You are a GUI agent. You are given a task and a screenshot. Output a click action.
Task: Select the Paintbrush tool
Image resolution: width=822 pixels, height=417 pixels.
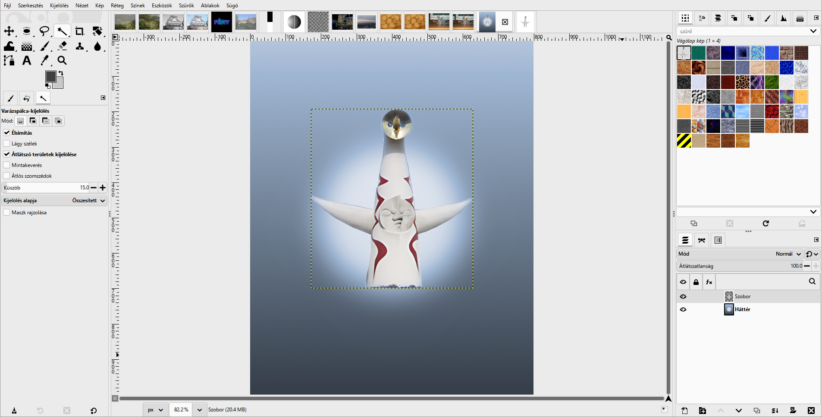44,46
